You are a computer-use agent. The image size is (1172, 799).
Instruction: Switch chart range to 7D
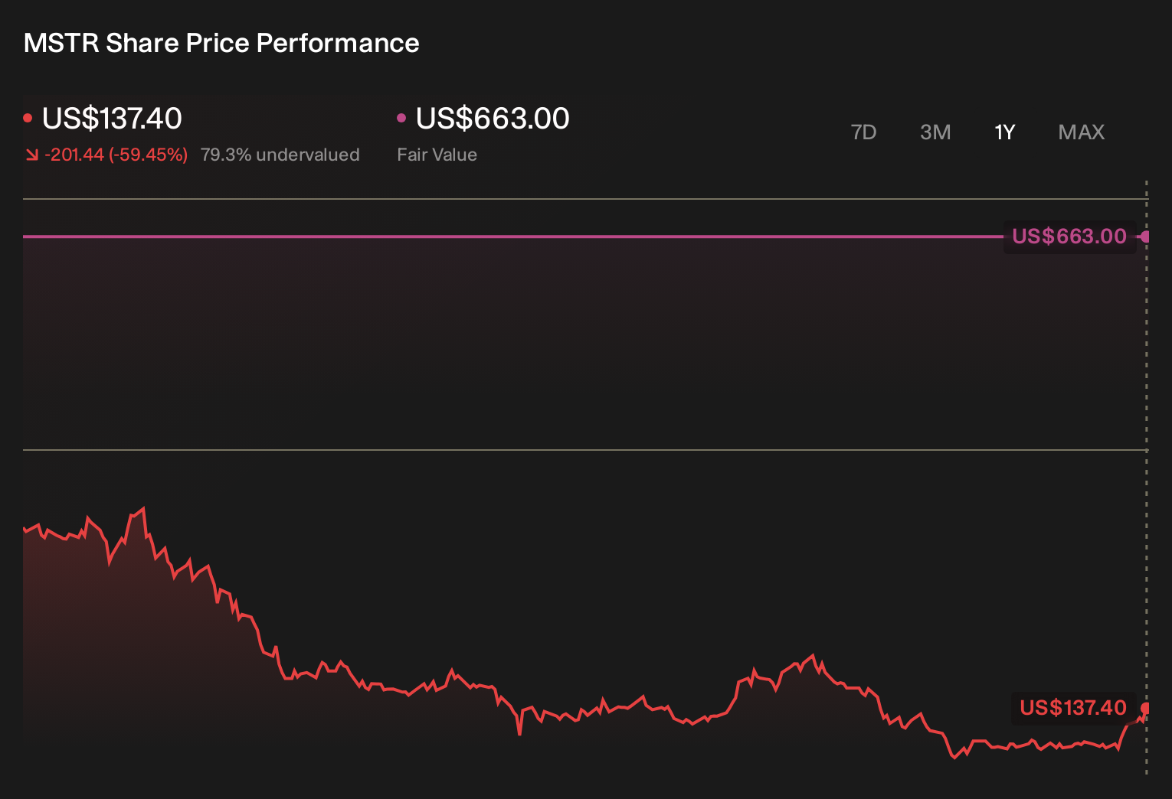coord(863,132)
